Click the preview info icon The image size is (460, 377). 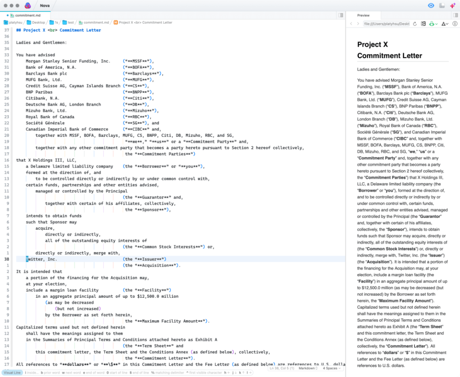pos(455,24)
